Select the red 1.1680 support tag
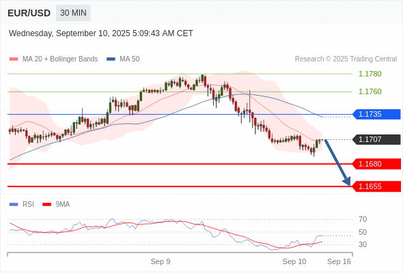403x273 pixels. pyautogui.click(x=376, y=164)
